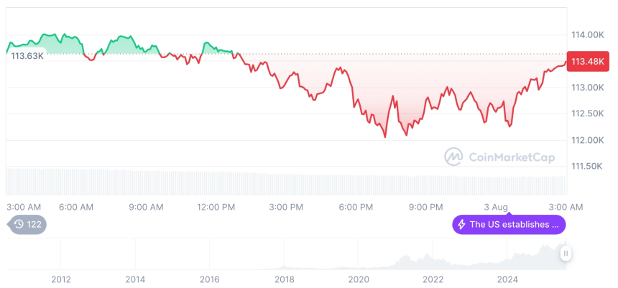Click the 112.00K price axis label
This screenshot has height=288, width=618.
[x=587, y=140]
